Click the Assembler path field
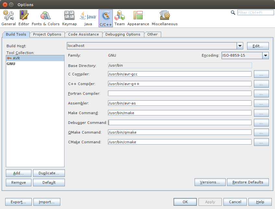Screen dimensions: 275x209 (x=180, y=103)
